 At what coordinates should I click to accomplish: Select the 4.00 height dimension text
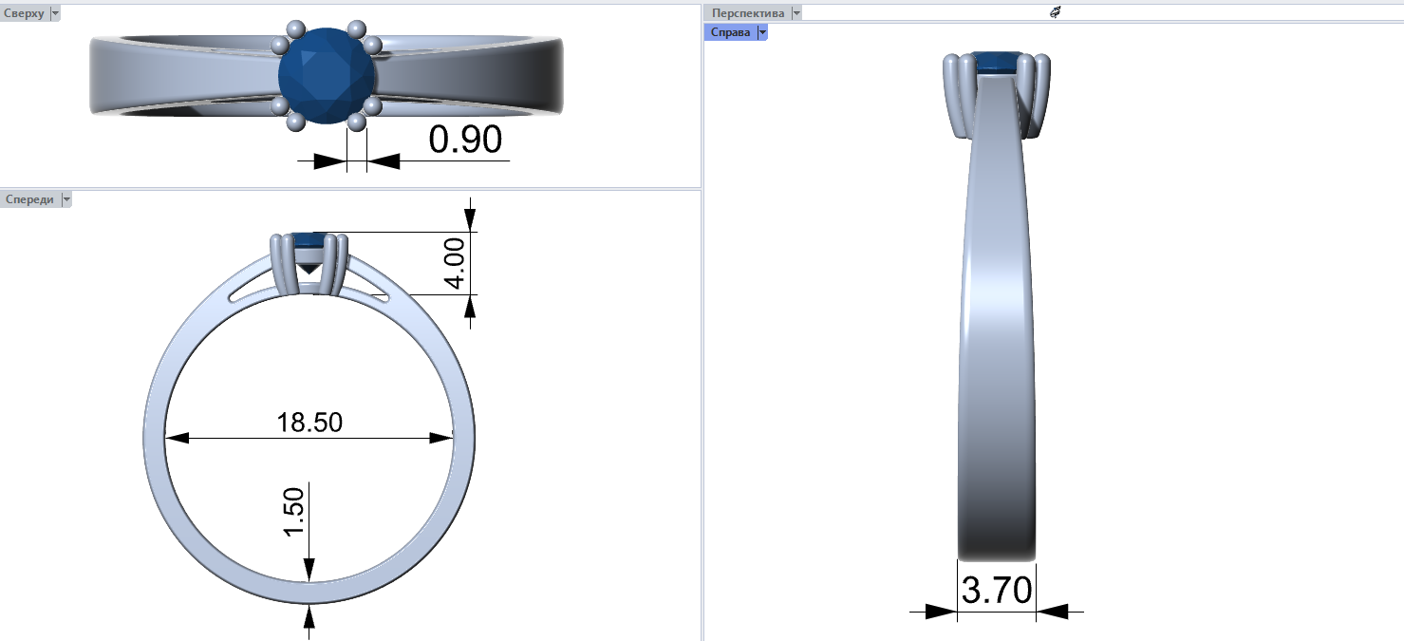click(456, 263)
